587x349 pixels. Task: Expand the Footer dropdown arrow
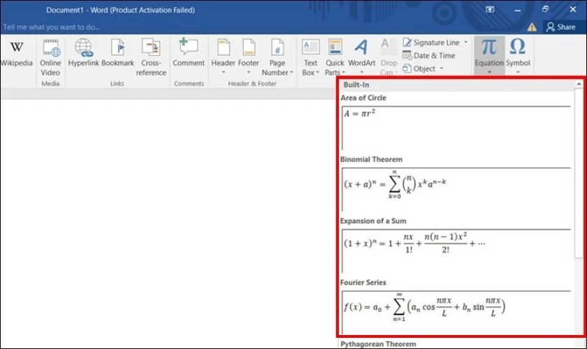coord(249,72)
